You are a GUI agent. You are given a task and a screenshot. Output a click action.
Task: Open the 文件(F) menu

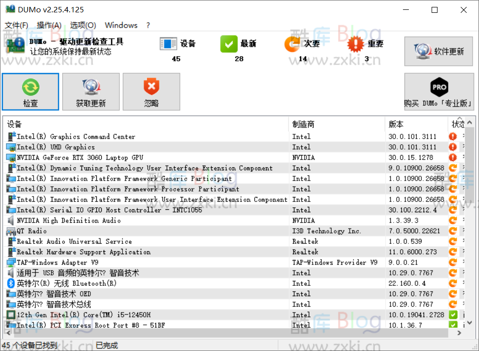(x=16, y=25)
